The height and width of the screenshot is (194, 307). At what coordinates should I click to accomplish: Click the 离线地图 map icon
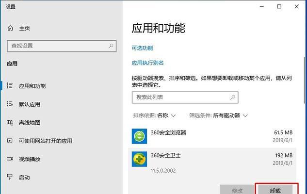point(10,123)
